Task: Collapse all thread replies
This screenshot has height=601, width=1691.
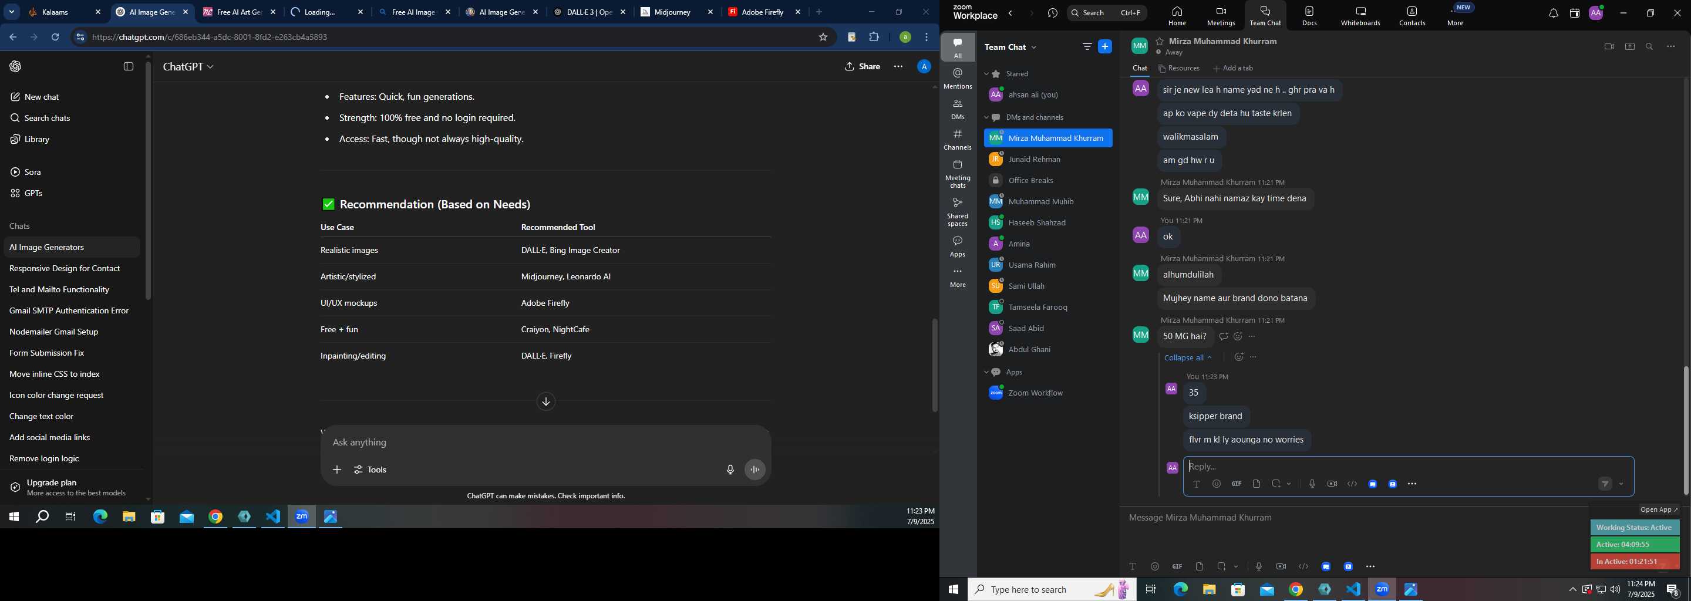Action: point(1188,357)
